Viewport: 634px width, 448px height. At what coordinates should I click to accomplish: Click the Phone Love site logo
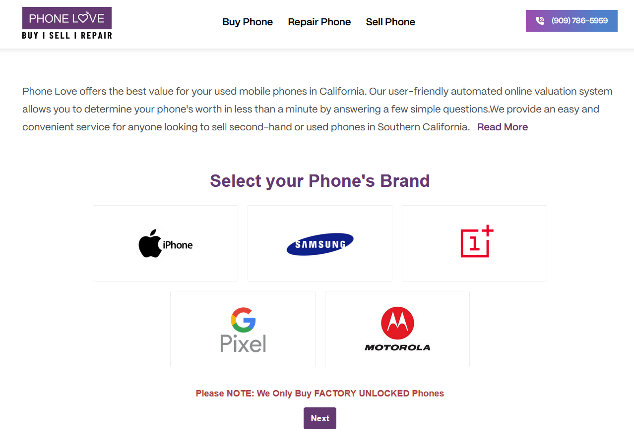(67, 23)
